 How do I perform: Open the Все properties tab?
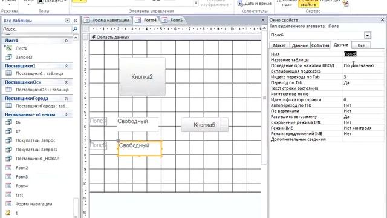click(361, 45)
